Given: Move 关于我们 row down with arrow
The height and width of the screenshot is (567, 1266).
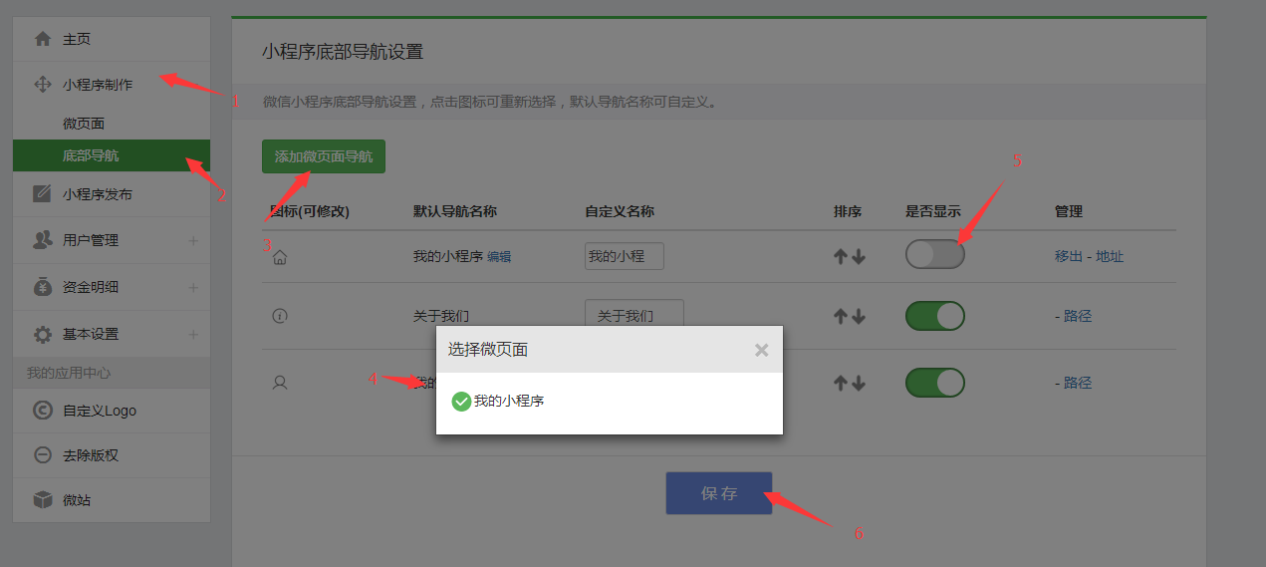Looking at the screenshot, I should 859,316.
